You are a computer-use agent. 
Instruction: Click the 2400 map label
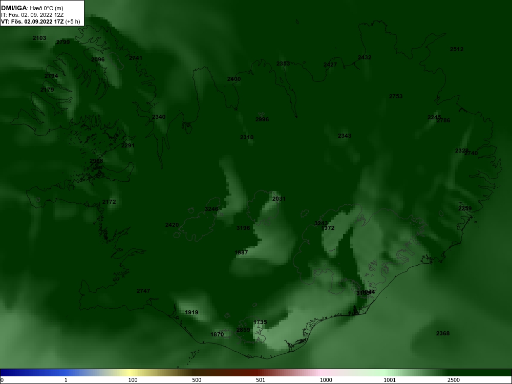tap(234, 79)
